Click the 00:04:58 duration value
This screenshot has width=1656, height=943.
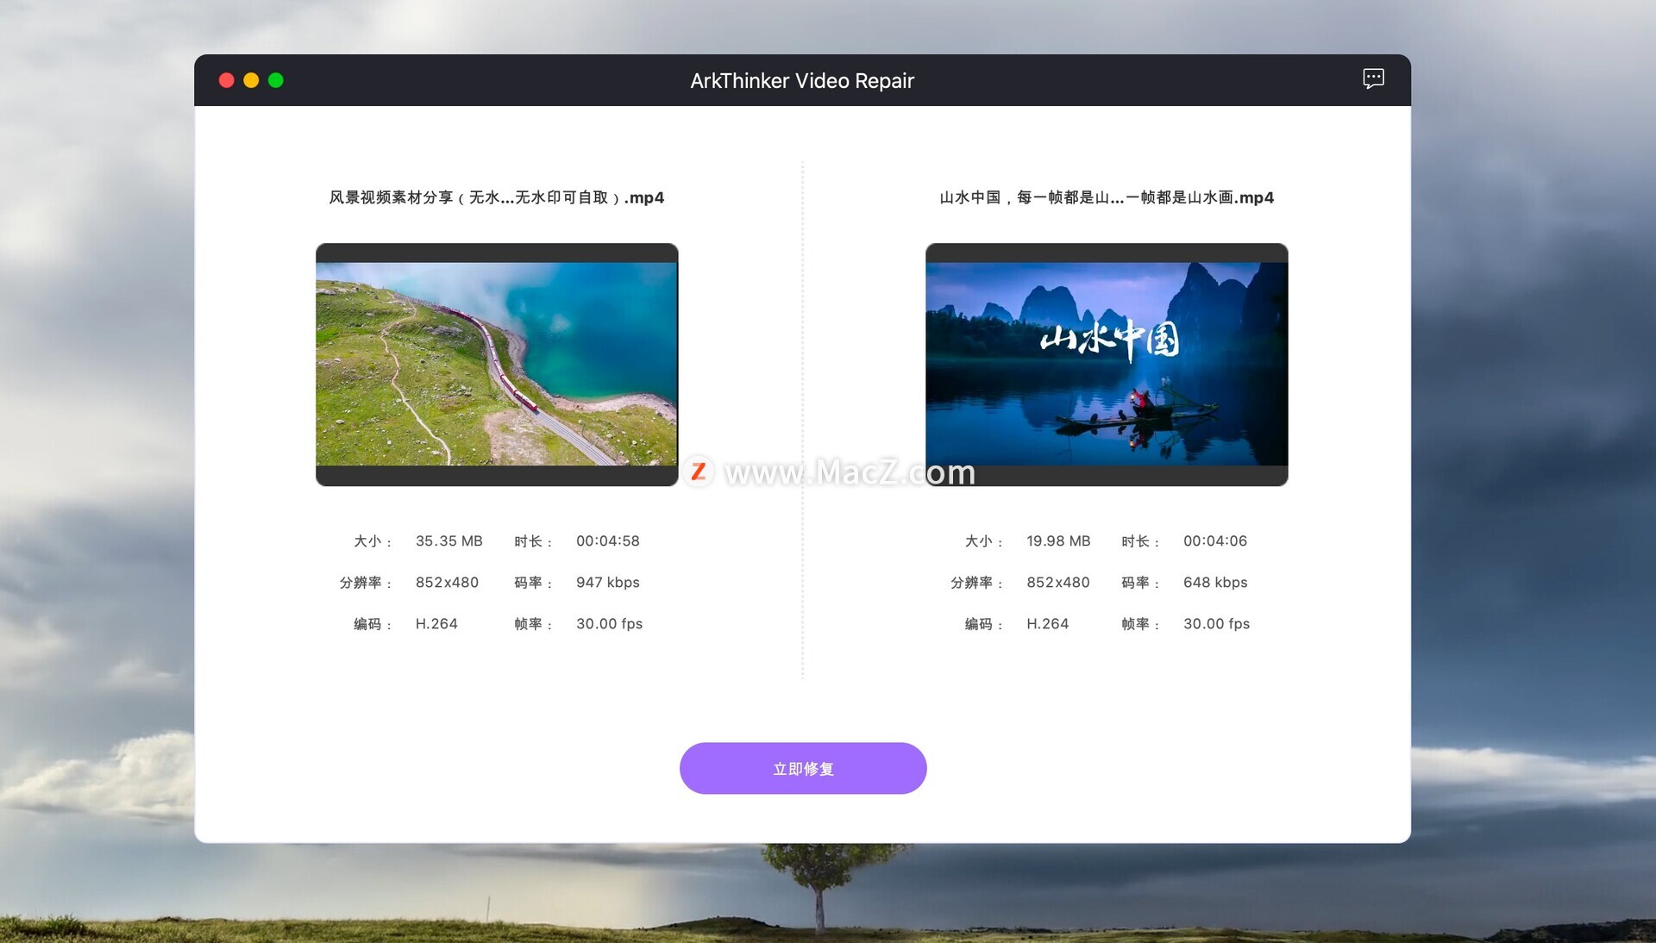coord(607,541)
